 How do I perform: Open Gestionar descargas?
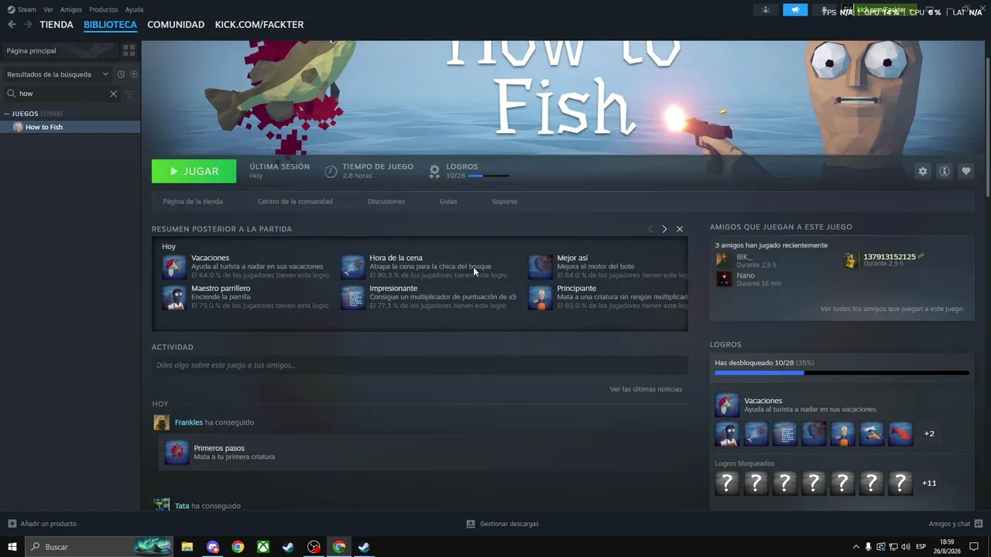pyautogui.click(x=502, y=524)
